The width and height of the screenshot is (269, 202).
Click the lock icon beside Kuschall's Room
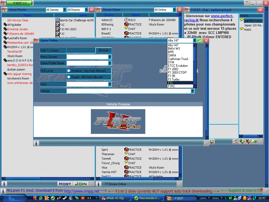click(5, 38)
